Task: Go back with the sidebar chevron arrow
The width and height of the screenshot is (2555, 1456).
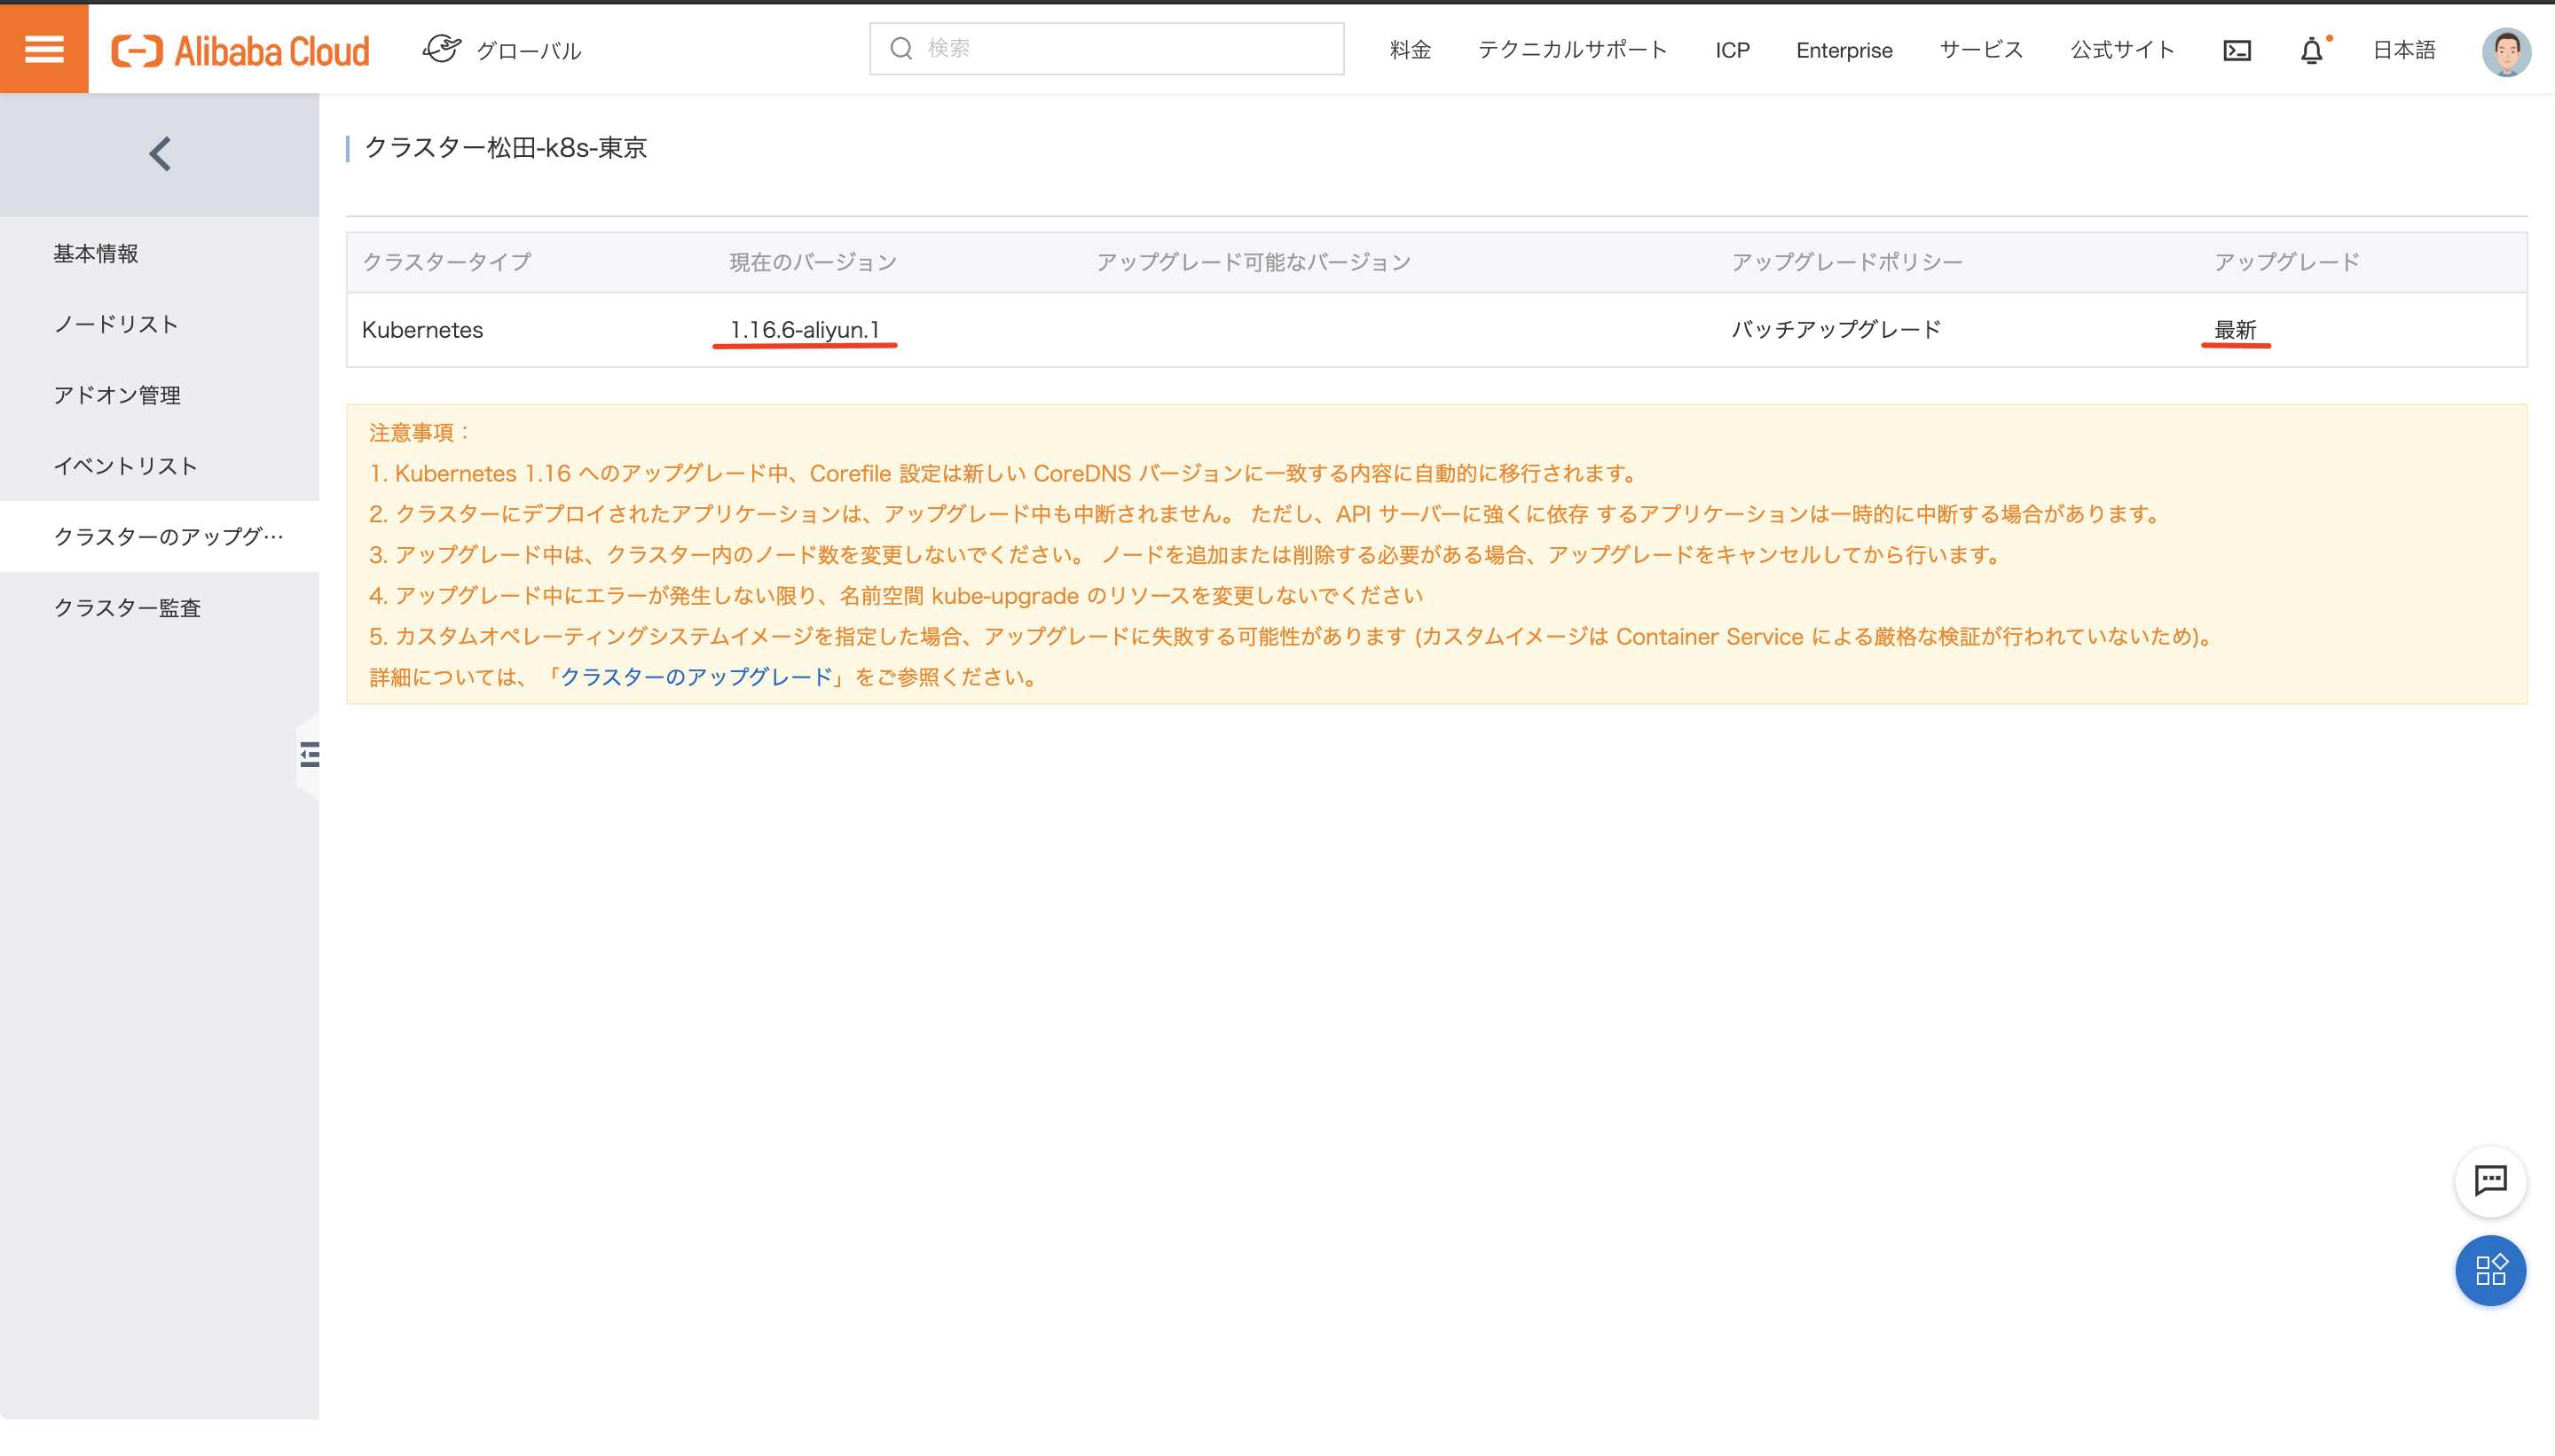Action: point(160,154)
